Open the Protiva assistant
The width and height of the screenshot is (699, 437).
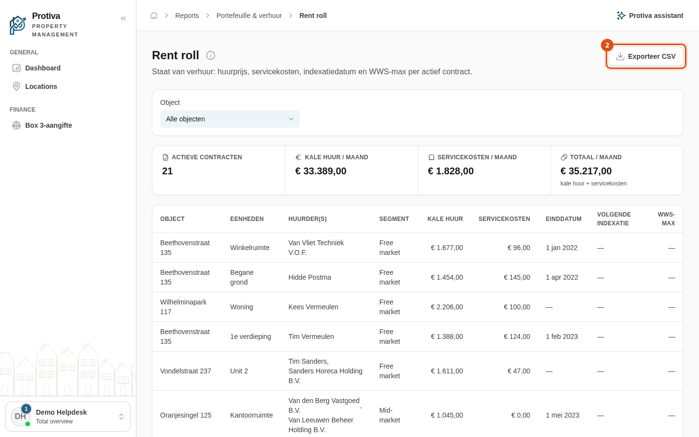coord(650,16)
